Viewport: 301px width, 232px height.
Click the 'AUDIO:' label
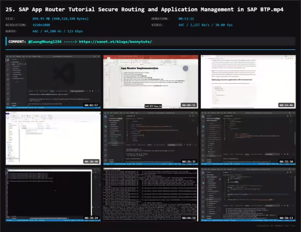[x=11, y=31]
